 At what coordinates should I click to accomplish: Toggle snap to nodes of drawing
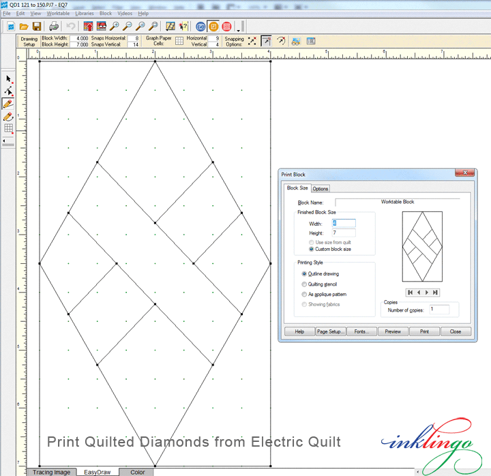pyautogui.click(x=266, y=41)
